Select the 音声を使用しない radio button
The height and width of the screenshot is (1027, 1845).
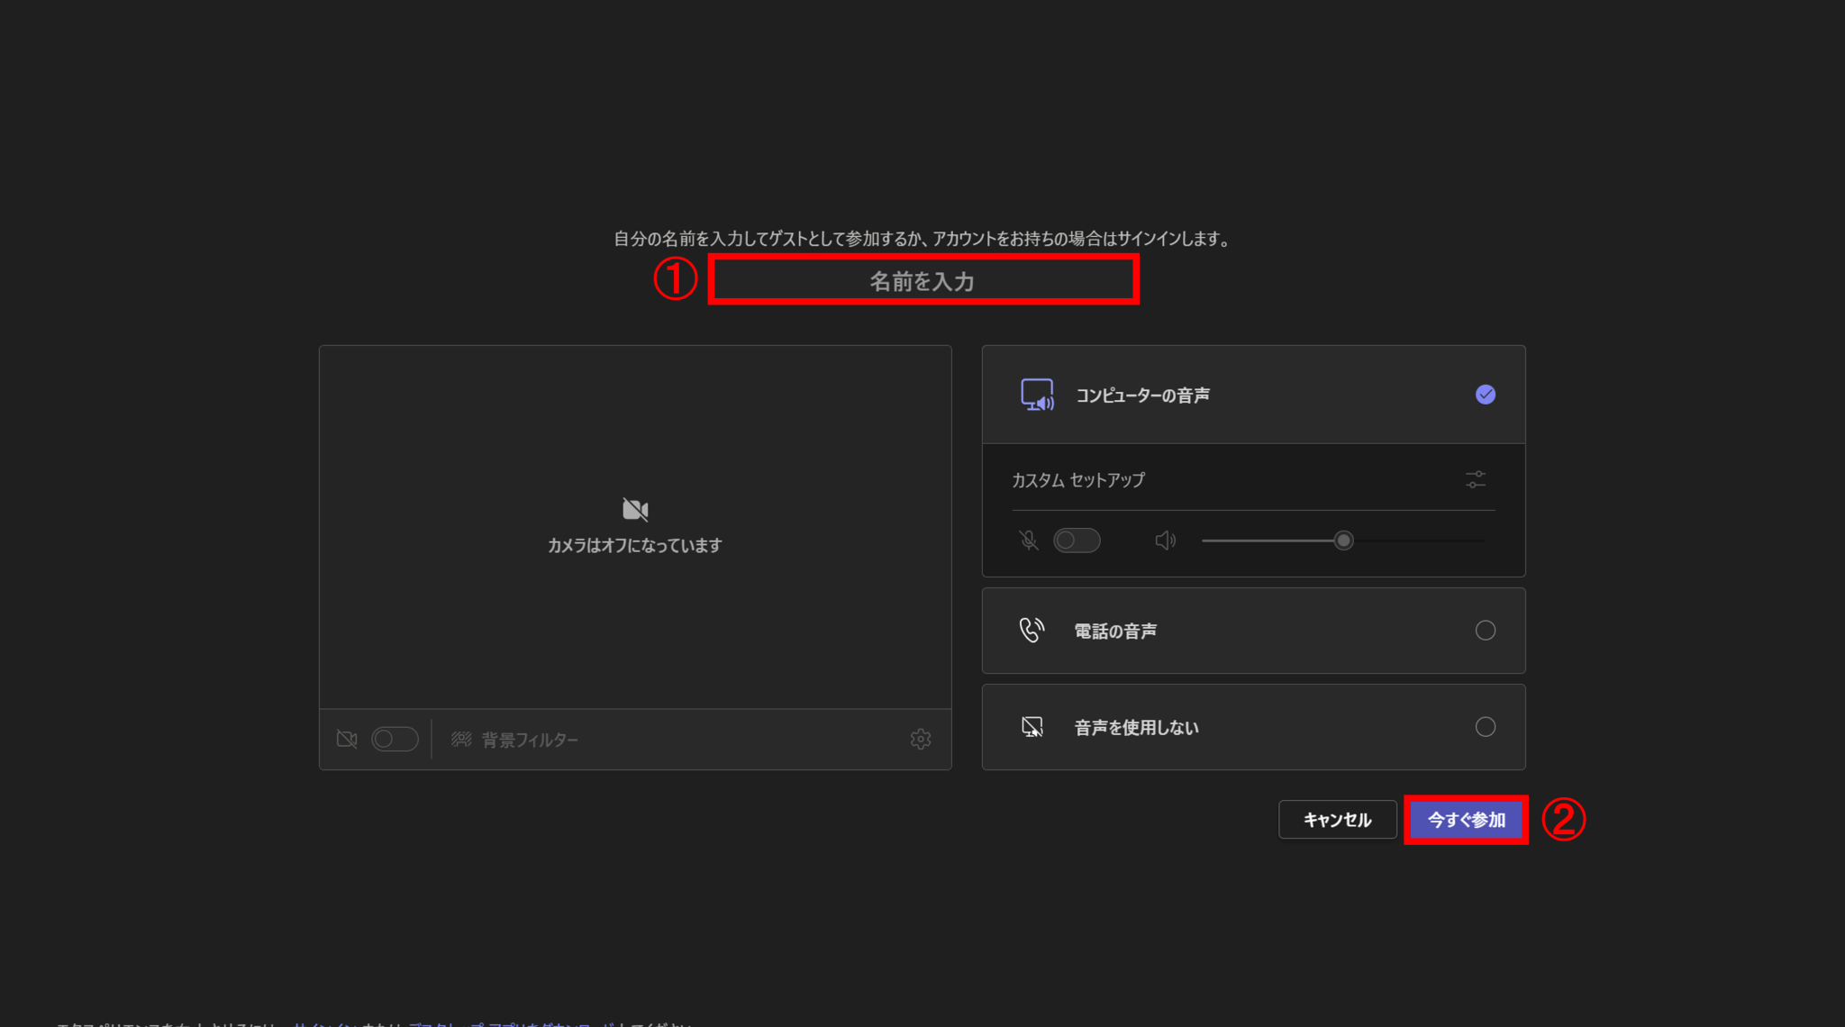(x=1486, y=727)
